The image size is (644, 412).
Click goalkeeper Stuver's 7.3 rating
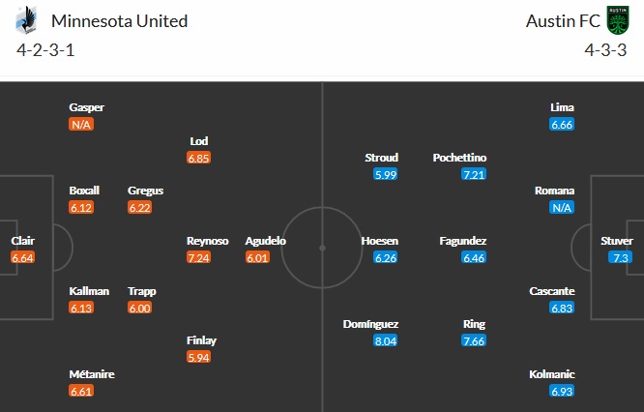coord(621,257)
